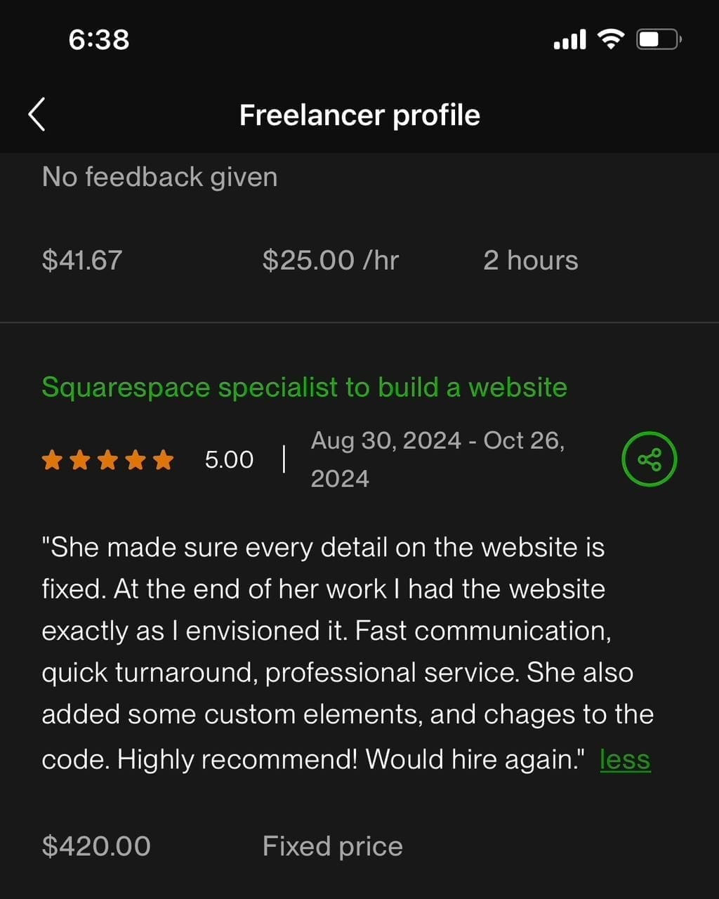719x899 pixels.
Task: Click the fifth orange rating star
Action: tap(163, 461)
